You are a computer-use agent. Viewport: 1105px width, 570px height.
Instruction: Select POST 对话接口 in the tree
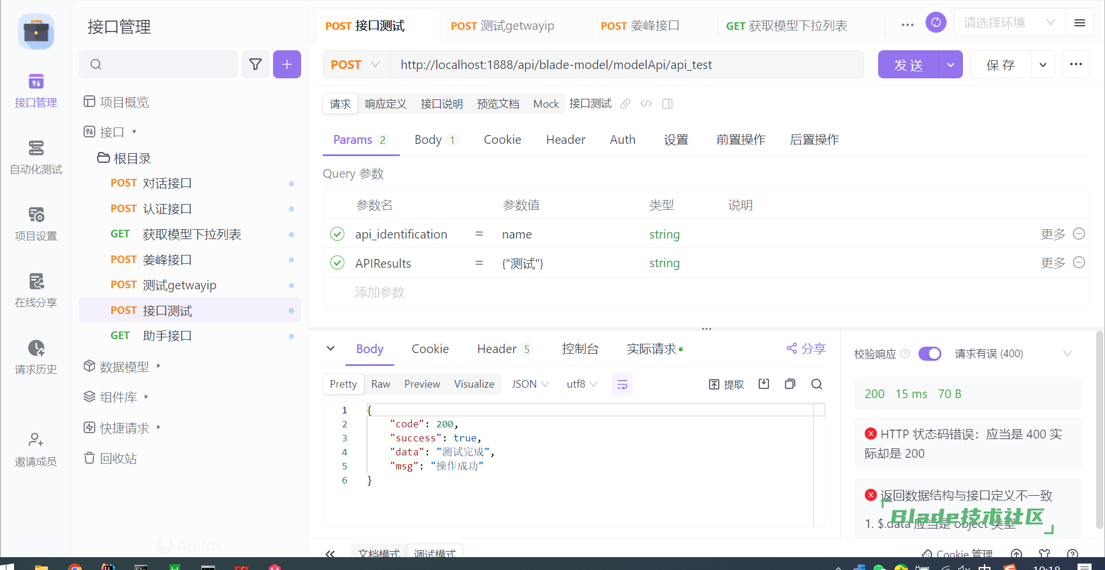pyautogui.click(x=190, y=183)
